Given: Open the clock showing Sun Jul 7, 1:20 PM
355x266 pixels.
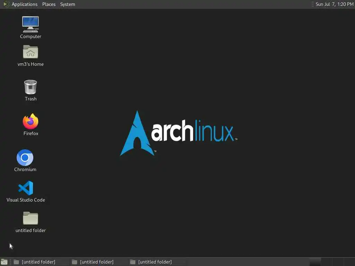Looking at the screenshot, I should coord(335,4).
